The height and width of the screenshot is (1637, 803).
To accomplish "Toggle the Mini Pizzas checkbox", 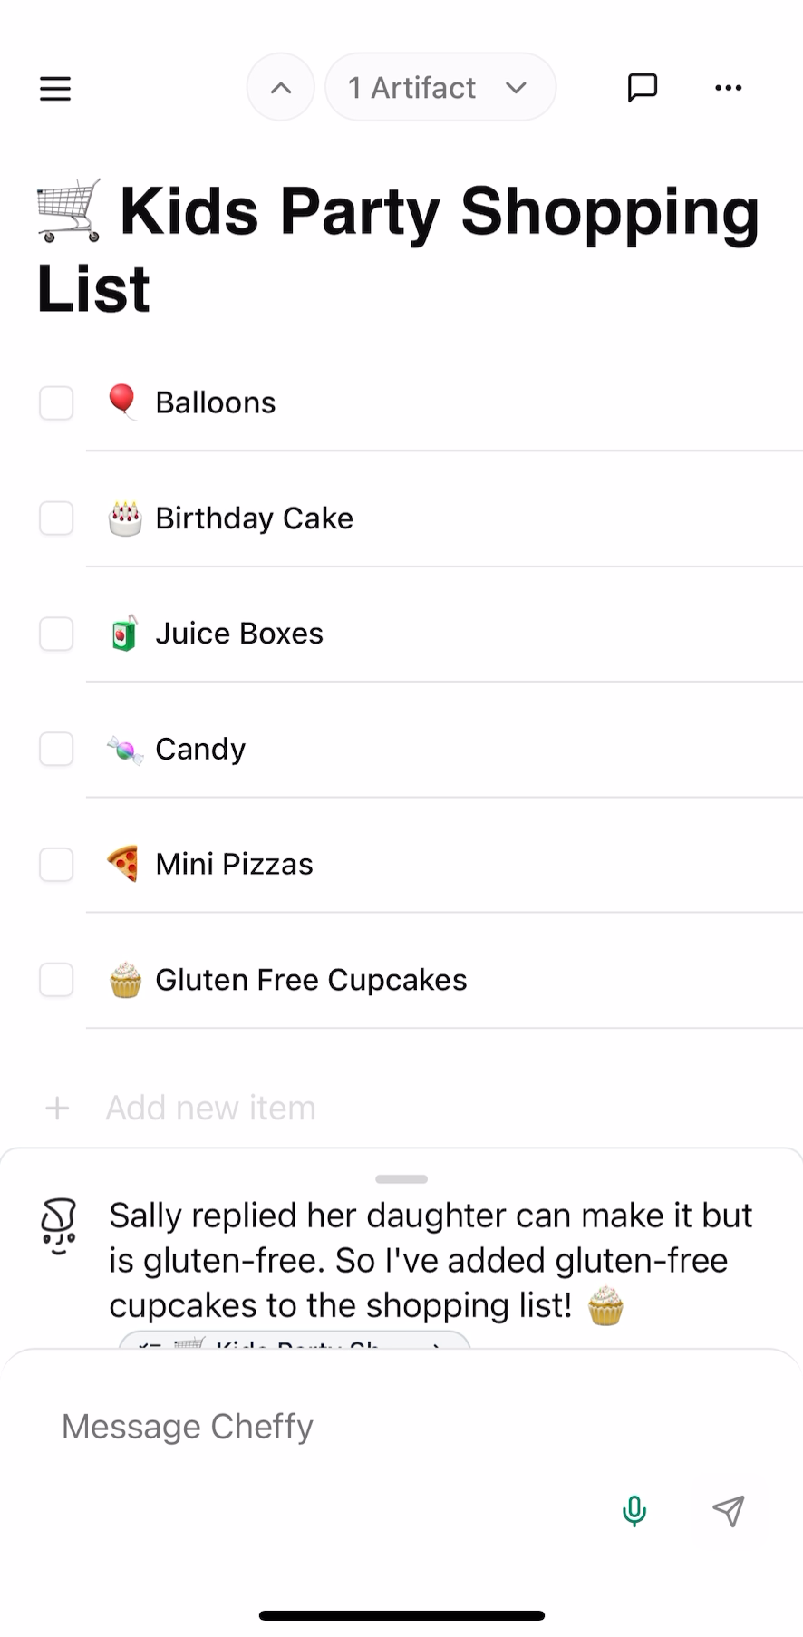I will [56, 865].
